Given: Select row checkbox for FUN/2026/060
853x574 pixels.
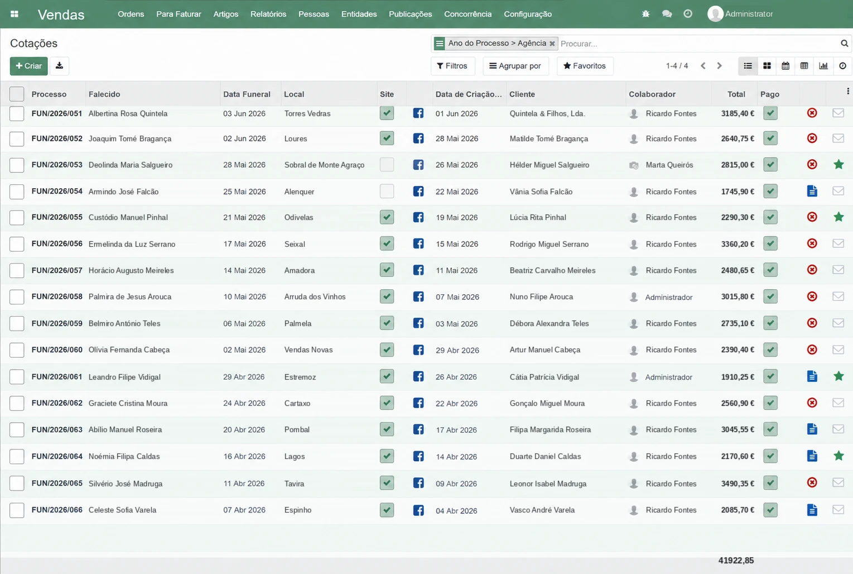Looking at the screenshot, I should 17,350.
